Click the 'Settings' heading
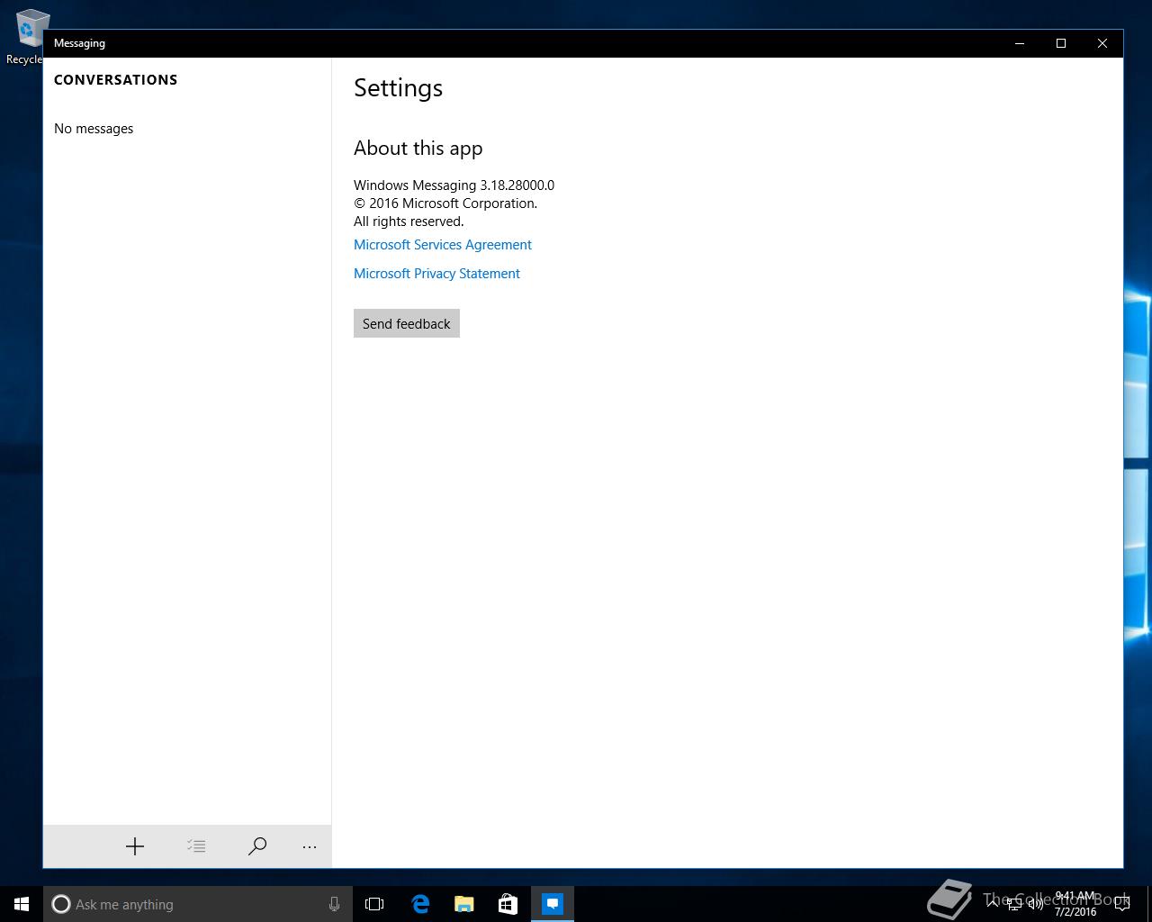The image size is (1152, 922). point(398,88)
